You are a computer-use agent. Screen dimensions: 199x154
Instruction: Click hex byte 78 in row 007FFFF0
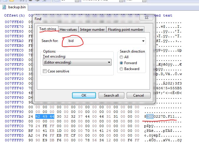pyautogui.click(x=87, y=140)
